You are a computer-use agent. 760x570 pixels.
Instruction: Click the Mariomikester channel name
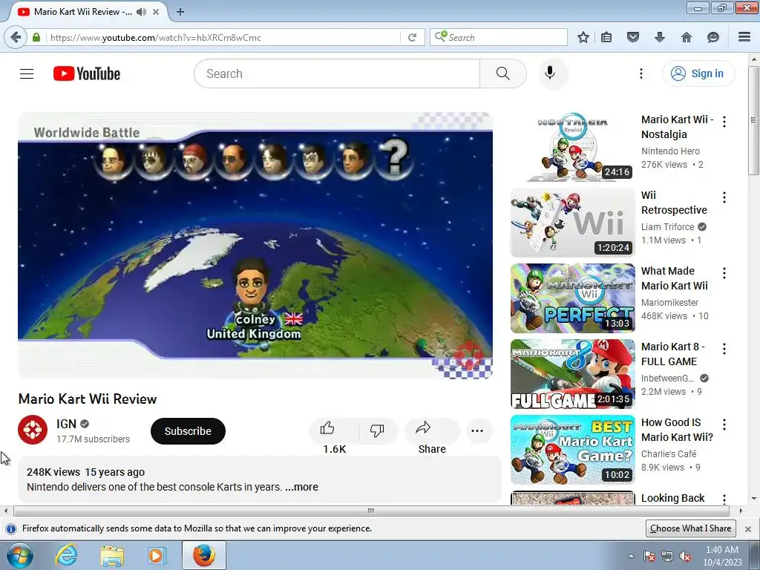(x=670, y=303)
